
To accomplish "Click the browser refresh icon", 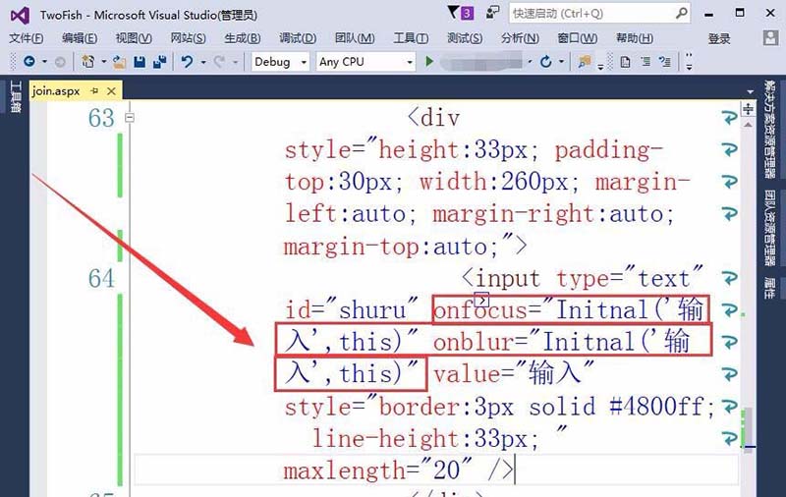I will point(546,62).
